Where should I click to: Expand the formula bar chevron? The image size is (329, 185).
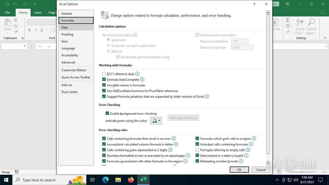point(325,46)
